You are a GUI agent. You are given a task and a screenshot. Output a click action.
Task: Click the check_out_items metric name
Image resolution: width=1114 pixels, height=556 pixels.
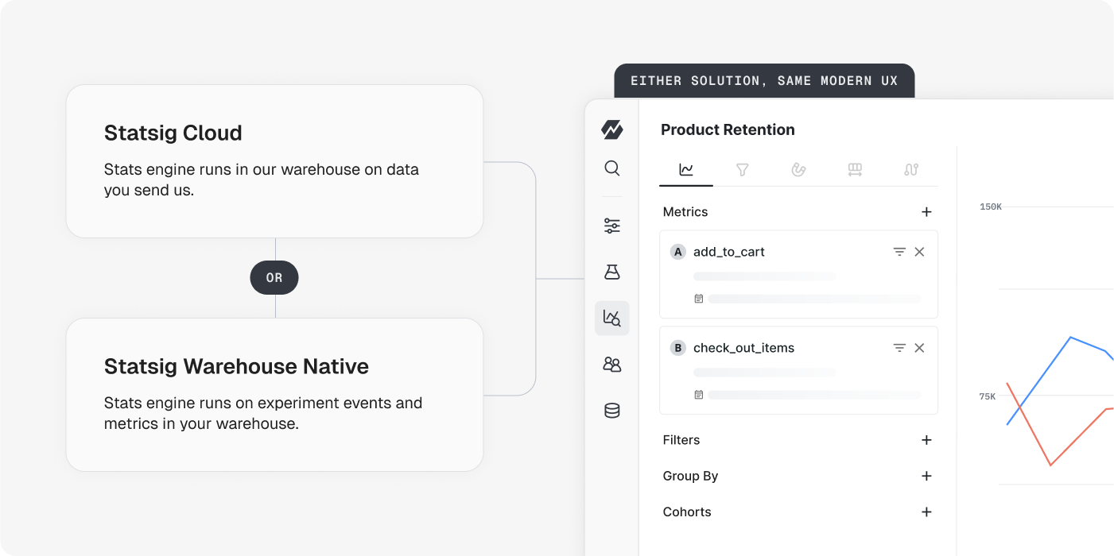[744, 348]
